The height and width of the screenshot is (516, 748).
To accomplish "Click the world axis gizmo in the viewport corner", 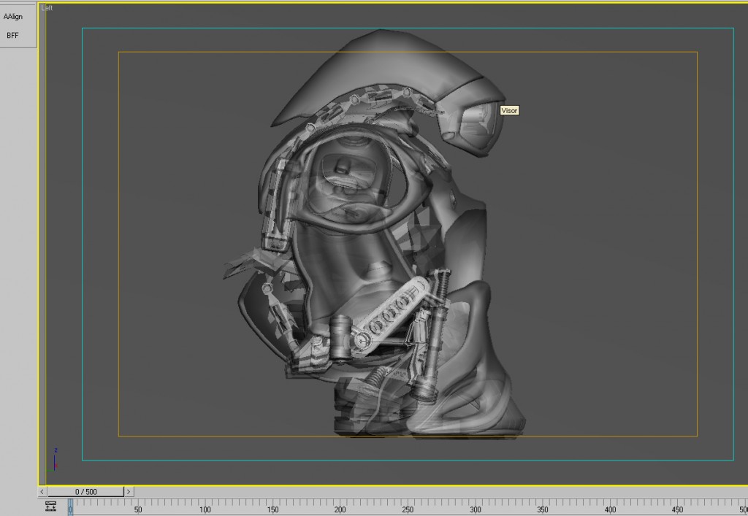I will [55, 460].
